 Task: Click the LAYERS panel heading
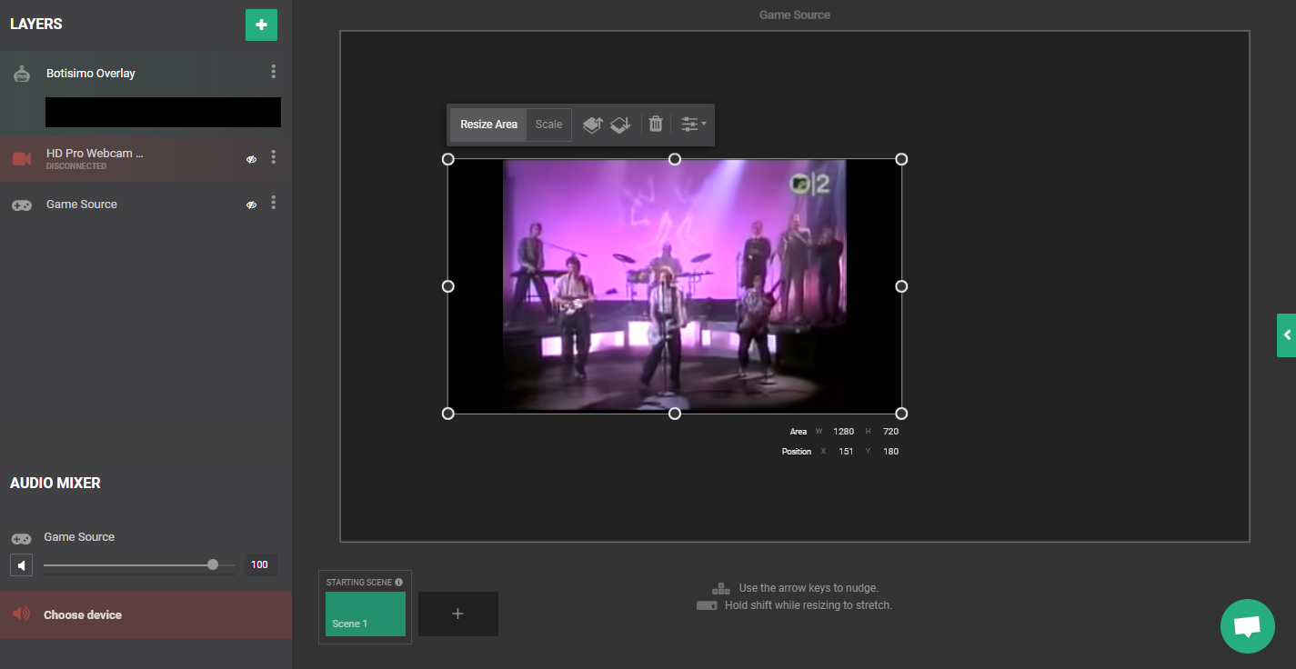point(36,25)
